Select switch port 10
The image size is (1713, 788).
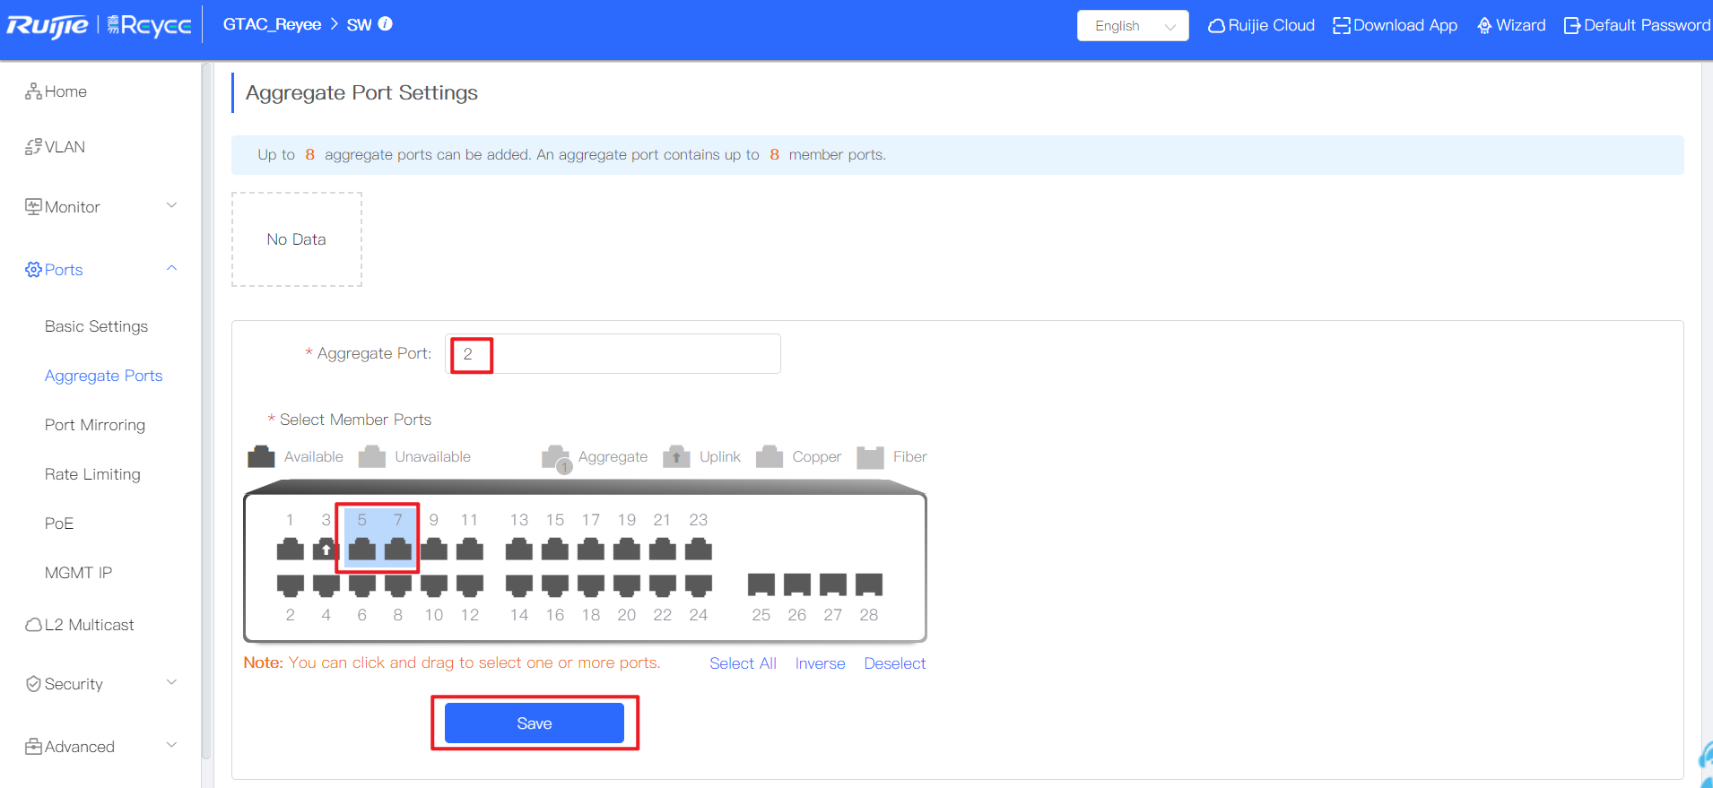tap(434, 585)
